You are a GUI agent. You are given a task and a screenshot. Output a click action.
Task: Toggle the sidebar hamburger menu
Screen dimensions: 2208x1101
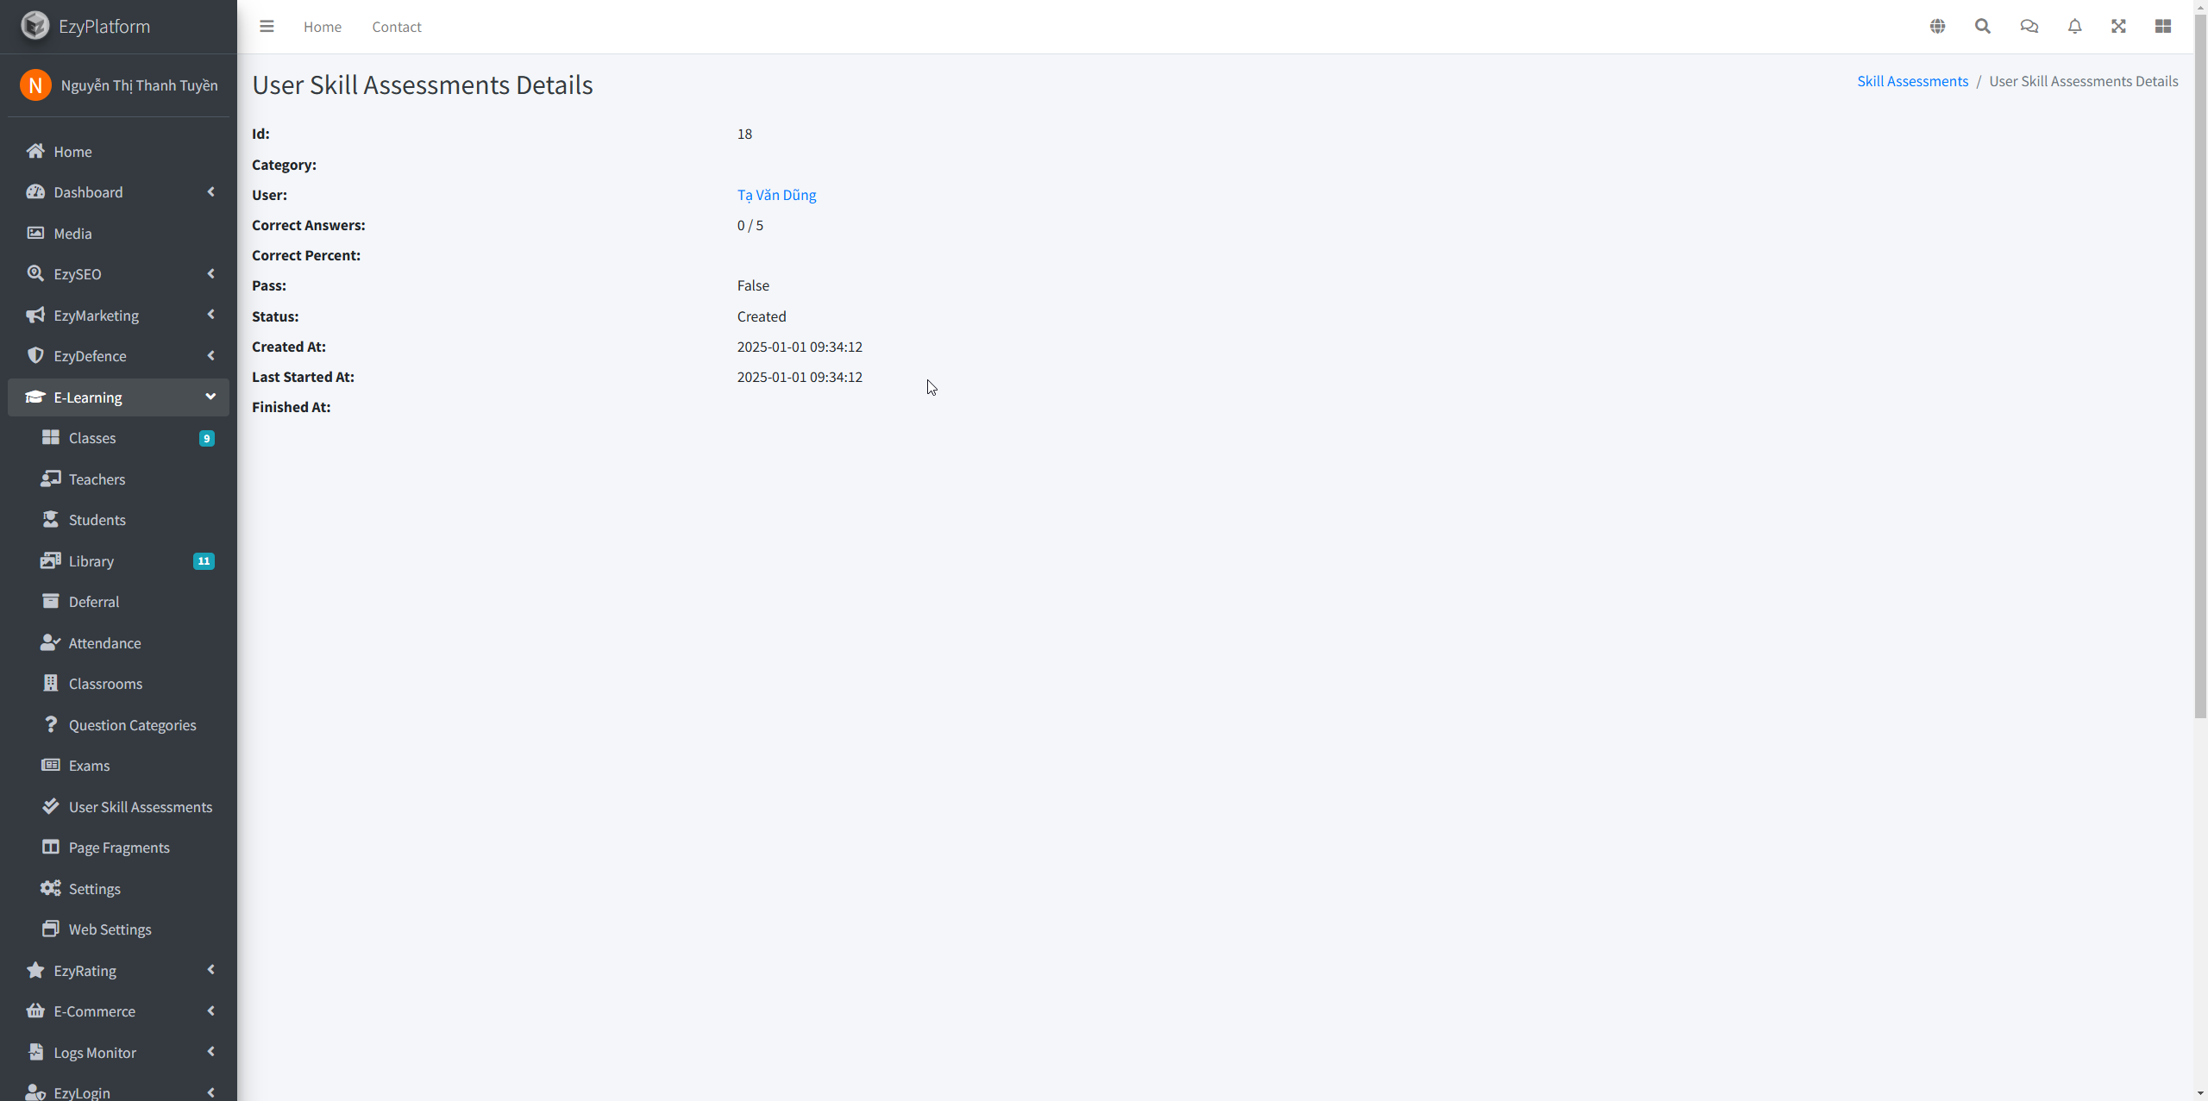(x=267, y=27)
